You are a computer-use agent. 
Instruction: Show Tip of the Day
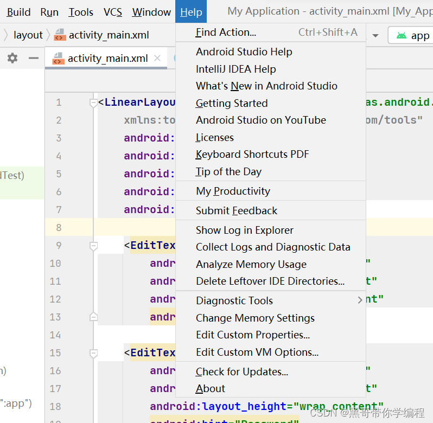(271, 171)
